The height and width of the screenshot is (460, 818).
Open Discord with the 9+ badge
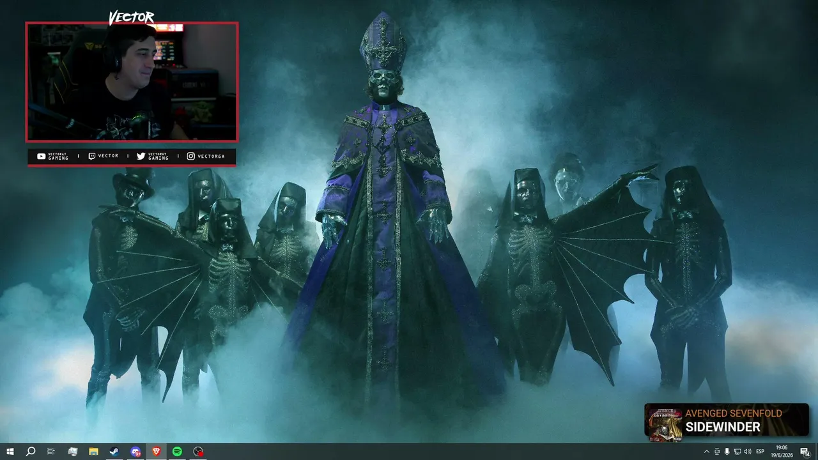click(x=135, y=452)
